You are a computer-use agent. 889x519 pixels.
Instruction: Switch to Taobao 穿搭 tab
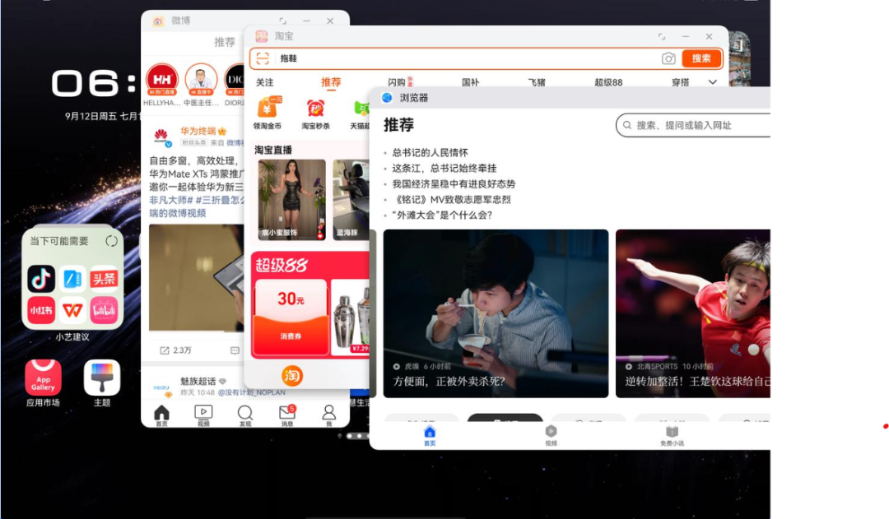(681, 82)
